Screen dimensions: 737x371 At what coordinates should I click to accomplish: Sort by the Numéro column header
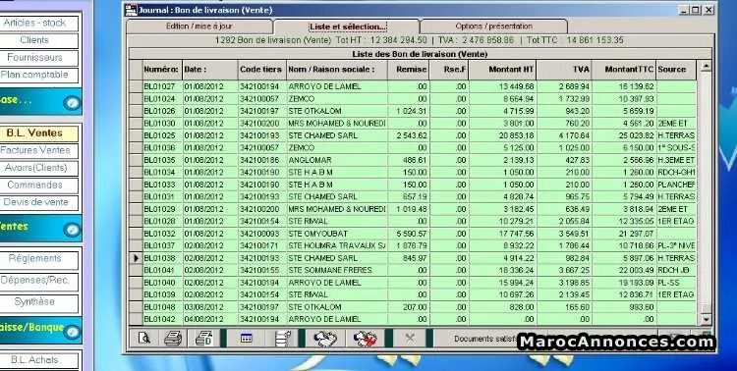[x=162, y=70]
